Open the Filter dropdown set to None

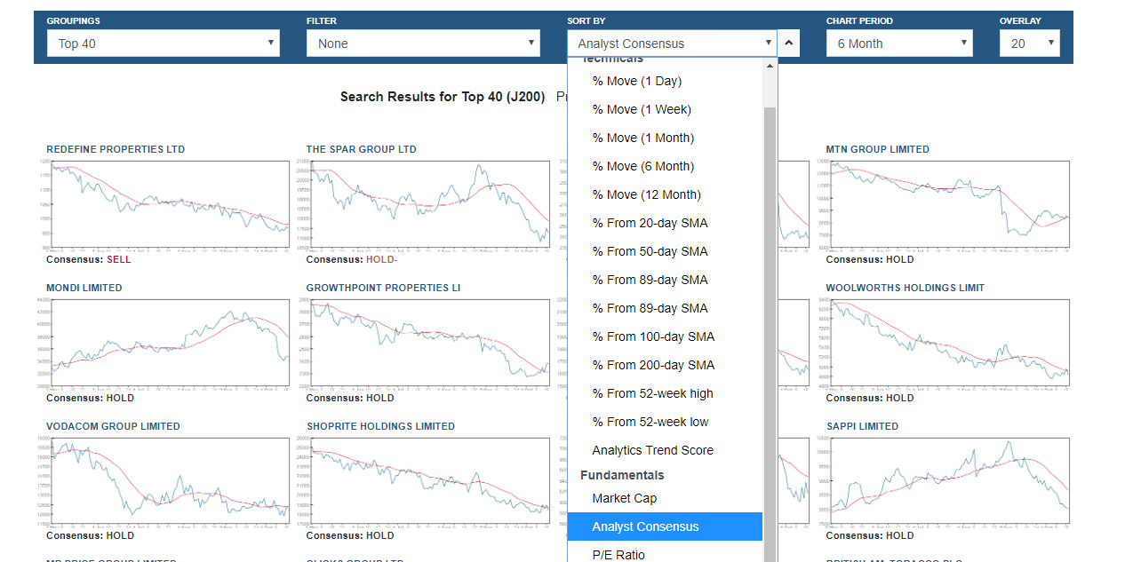pyautogui.click(x=423, y=44)
